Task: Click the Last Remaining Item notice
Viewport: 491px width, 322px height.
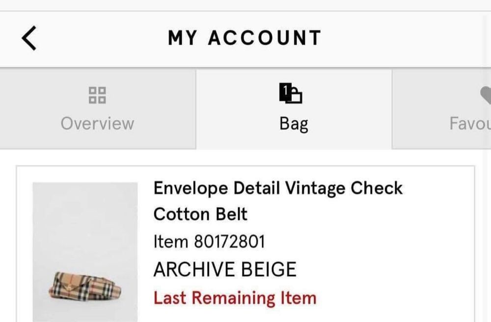Action: pyautogui.click(x=235, y=298)
